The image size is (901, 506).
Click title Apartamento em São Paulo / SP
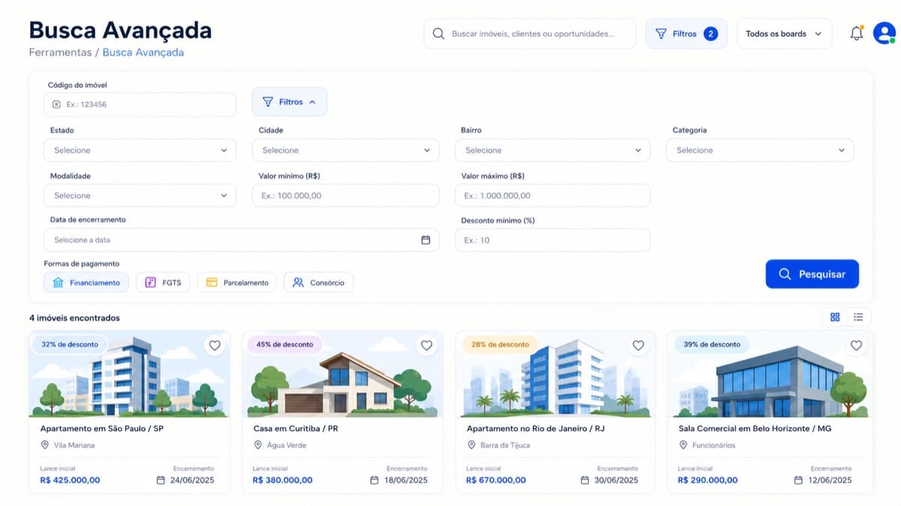pos(101,429)
